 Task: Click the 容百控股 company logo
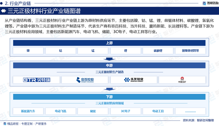coord(85,80)
